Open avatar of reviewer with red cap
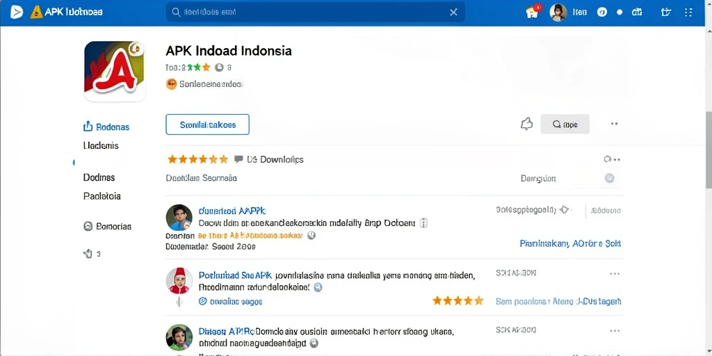The image size is (712, 356). pyautogui.click(x=179, y=280)
